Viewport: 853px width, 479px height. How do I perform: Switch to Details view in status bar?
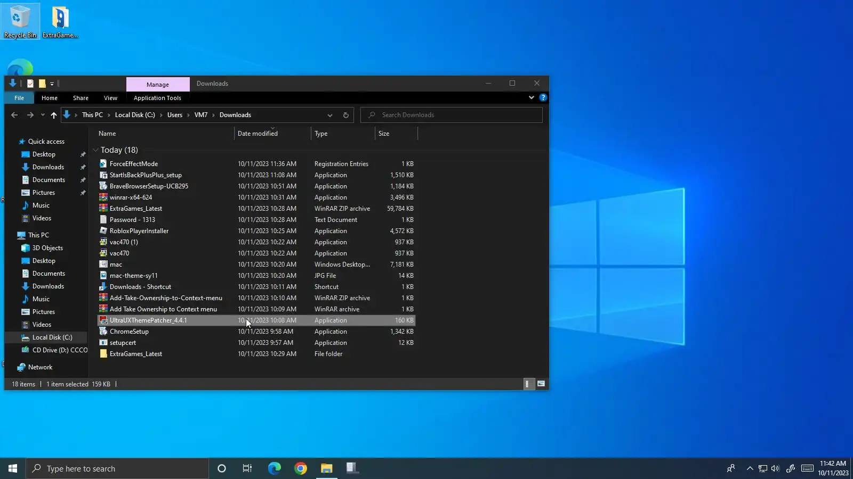click(527, 384)
